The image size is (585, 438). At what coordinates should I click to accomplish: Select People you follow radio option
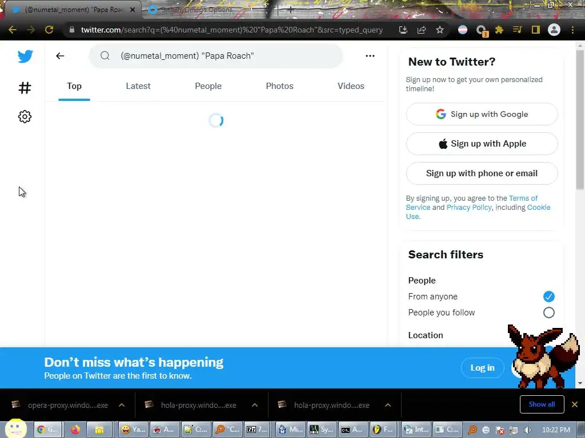click(x=548, y=313)
